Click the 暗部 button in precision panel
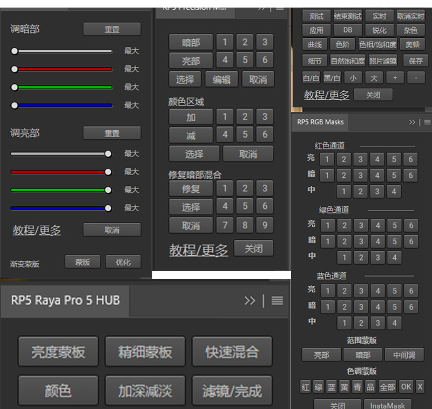Viewport: 432px width, 409px height. pyautogui.click(x=191, y=43)
